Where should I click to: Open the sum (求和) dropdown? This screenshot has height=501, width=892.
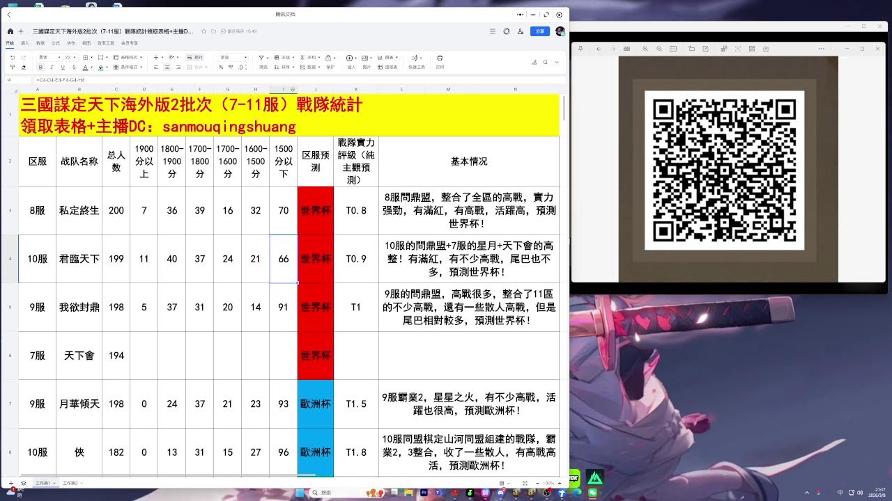(310, 58)
